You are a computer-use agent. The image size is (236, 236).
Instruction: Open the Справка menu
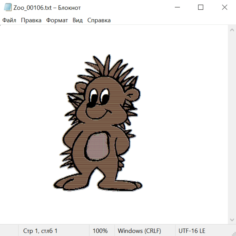(99, 20)
